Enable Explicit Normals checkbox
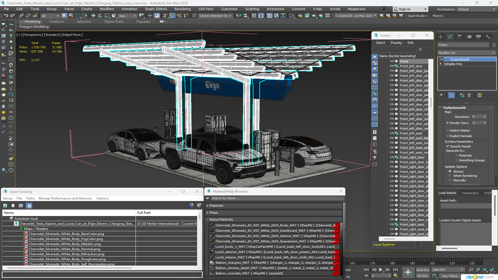The image size is (498, 280). point(447,136)
